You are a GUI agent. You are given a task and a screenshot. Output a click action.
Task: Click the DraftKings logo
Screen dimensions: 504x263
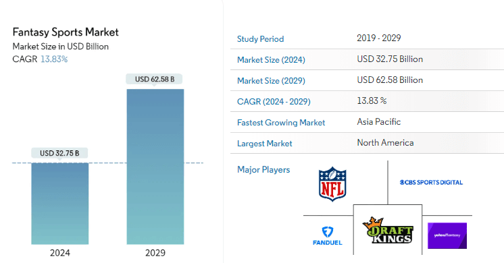(x=388, y=230)
